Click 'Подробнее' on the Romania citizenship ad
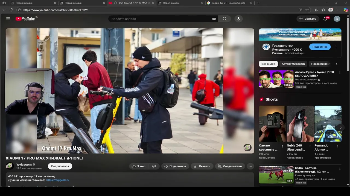350x196 pixels. coord(320,47)
